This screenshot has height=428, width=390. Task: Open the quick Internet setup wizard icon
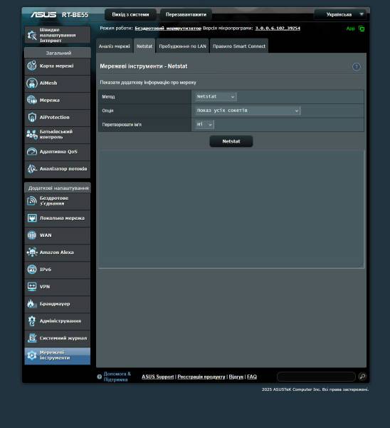coord(32,35)
